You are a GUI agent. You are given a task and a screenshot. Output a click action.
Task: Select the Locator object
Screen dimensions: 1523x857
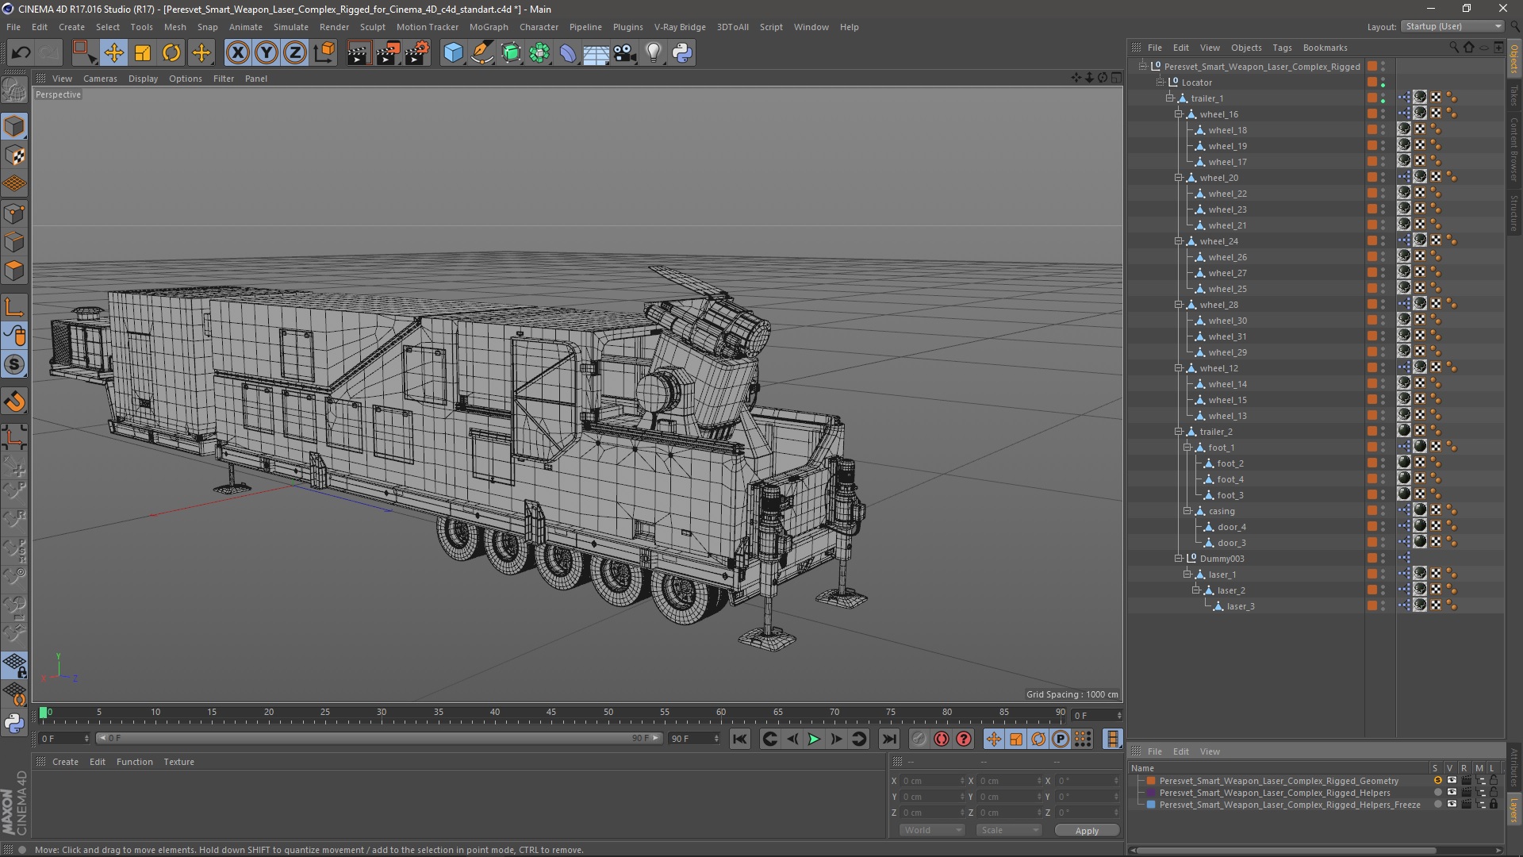(1196, 83)
